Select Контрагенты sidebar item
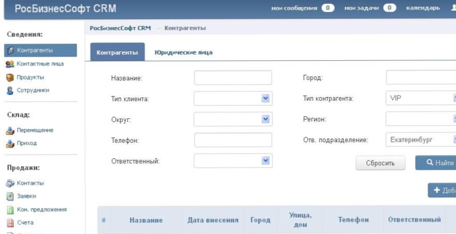 coord(40,50)
